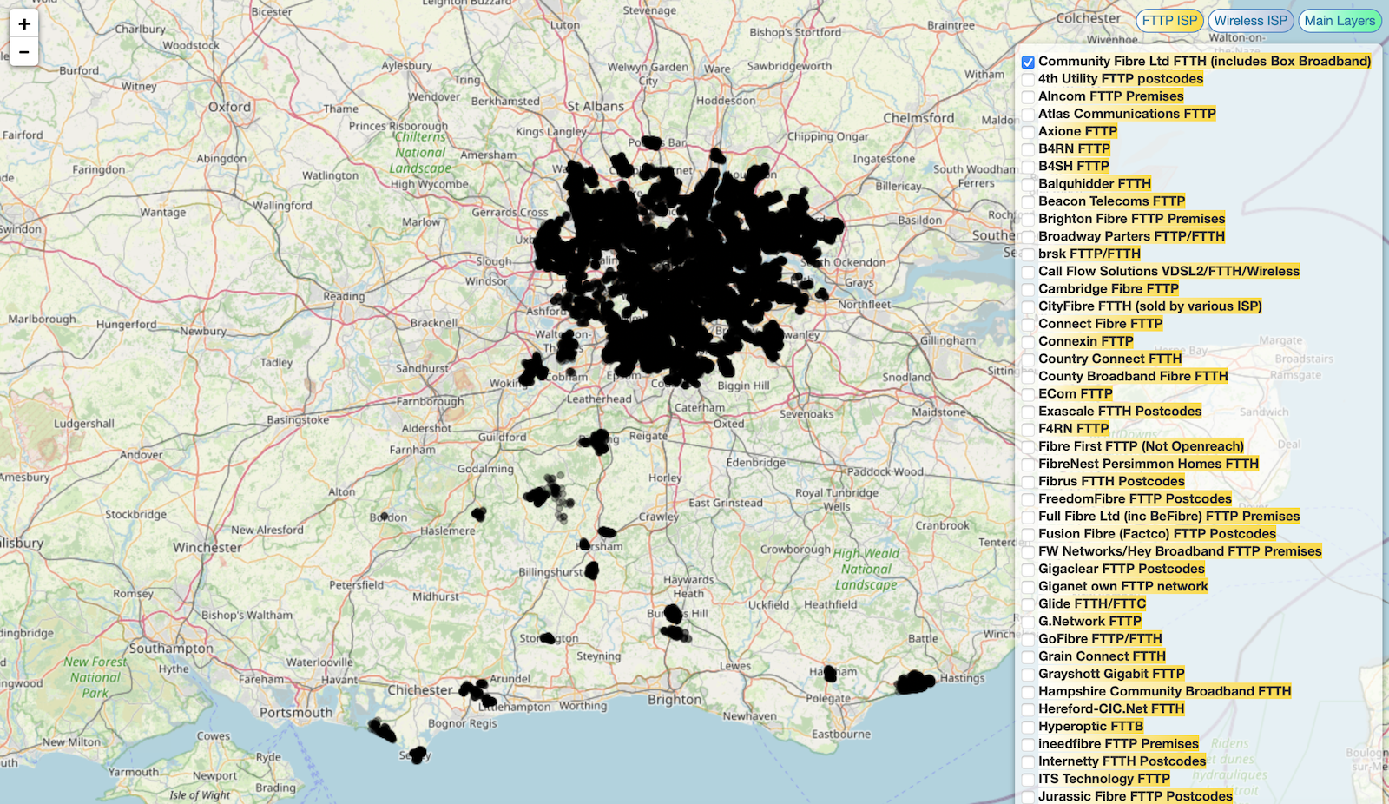
Task: Enable 4th Utility FTTP postcodes layer
Action: (1028, 80)
